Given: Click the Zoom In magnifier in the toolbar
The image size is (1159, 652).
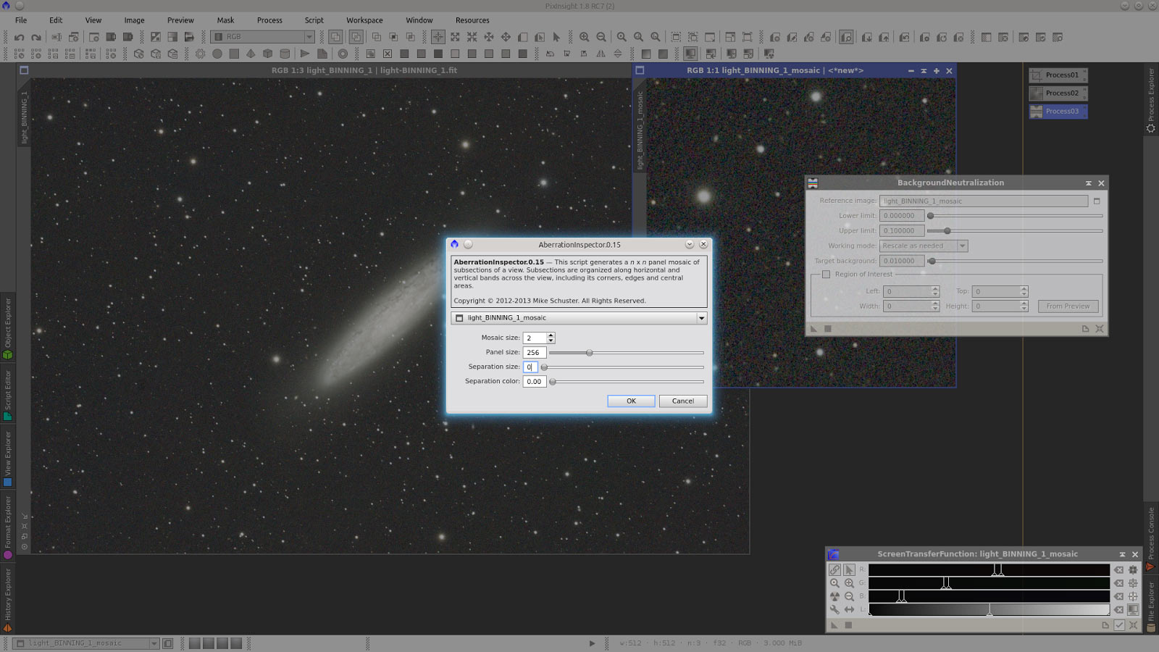Looking at the screenshot, I should (x=584, y=37).
